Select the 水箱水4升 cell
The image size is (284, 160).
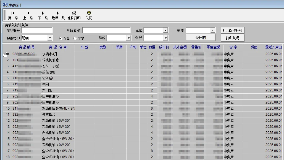click(58, 54)
